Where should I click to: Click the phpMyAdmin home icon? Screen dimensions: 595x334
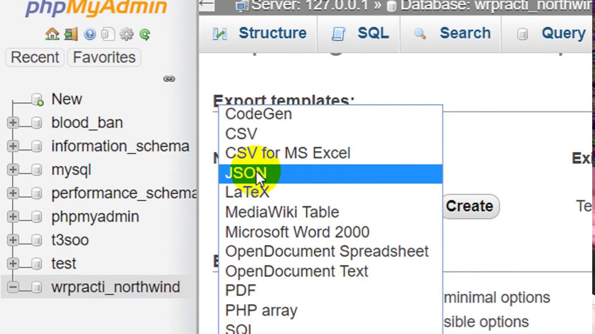point(52,34)
